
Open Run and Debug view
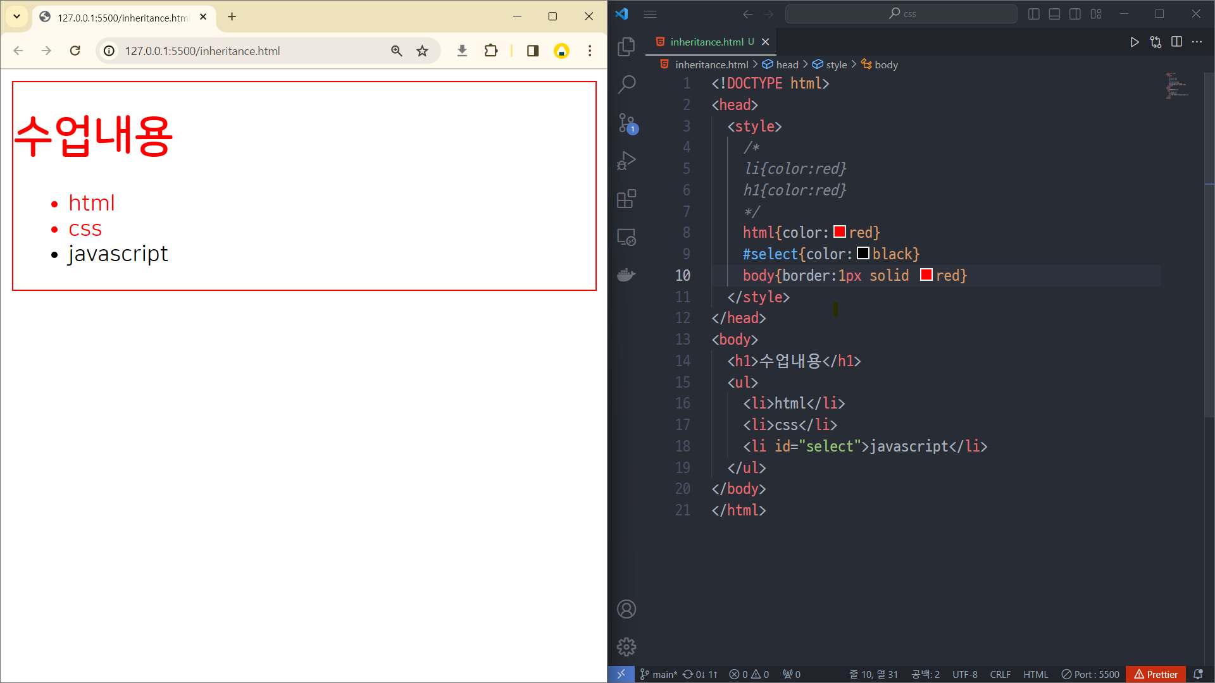click(626, 161)
